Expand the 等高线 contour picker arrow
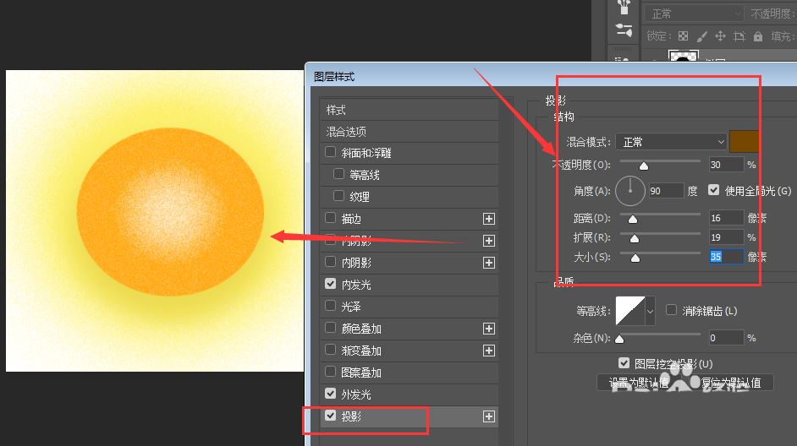797x446 pixels. (650, 311)
